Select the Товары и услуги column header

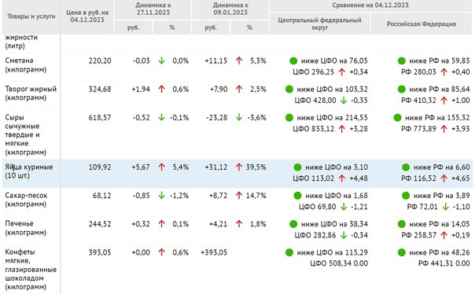pyautogui.click(x=31, y=17)
